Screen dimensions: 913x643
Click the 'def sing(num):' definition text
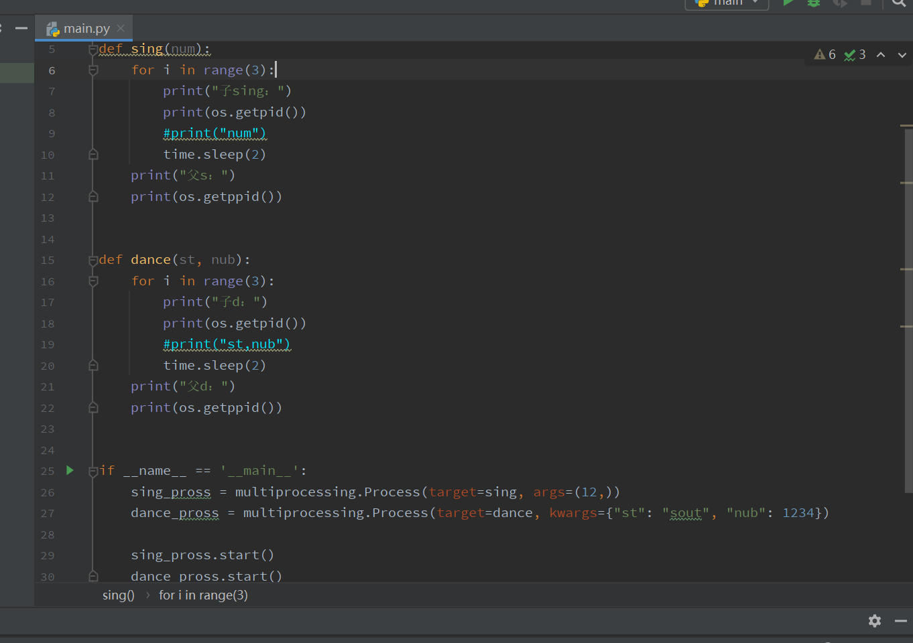pos(154,49)
